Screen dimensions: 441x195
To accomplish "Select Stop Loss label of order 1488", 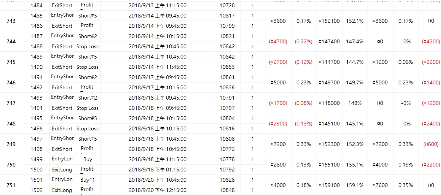I will [88, 46].
